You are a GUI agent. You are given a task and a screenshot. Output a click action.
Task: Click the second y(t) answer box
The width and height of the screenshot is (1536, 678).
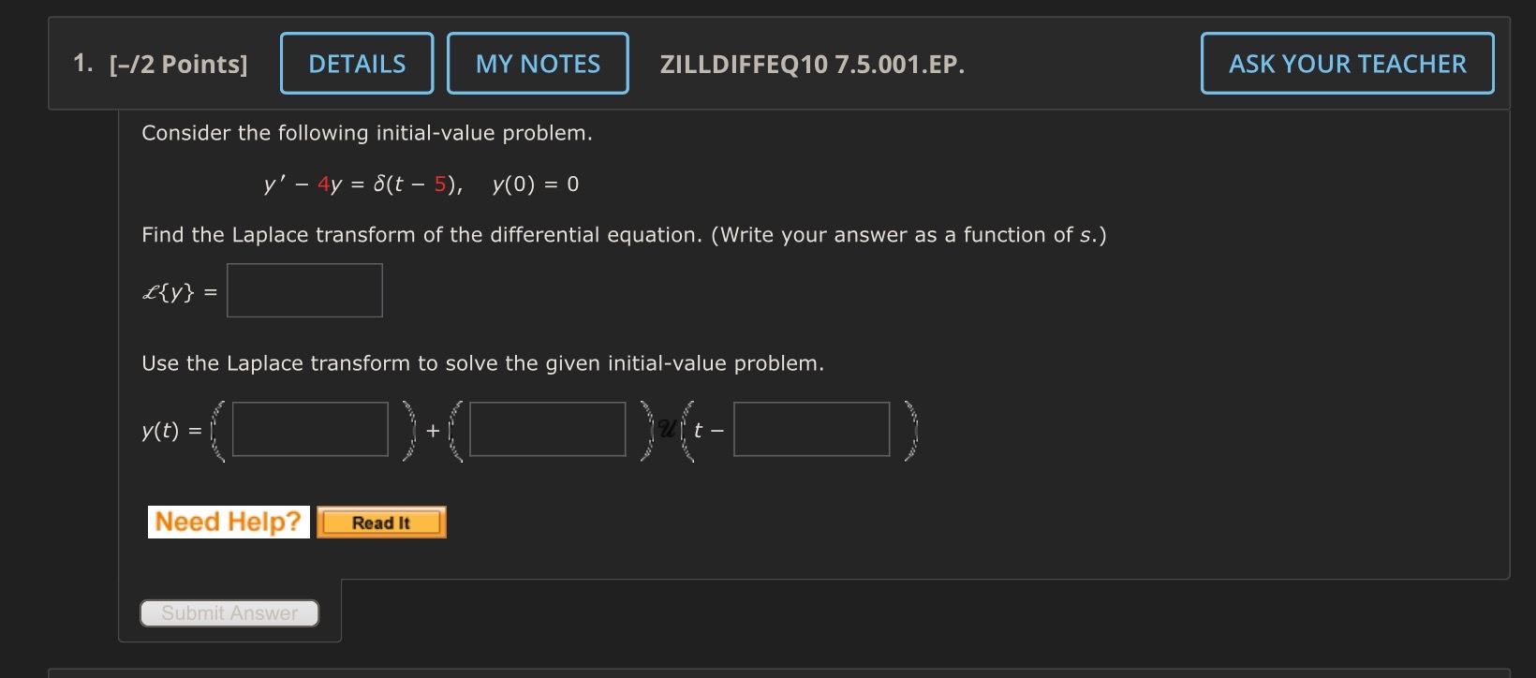[x=547, y=429]
